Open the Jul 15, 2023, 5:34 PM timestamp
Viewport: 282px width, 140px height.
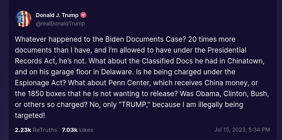(242, 130)
